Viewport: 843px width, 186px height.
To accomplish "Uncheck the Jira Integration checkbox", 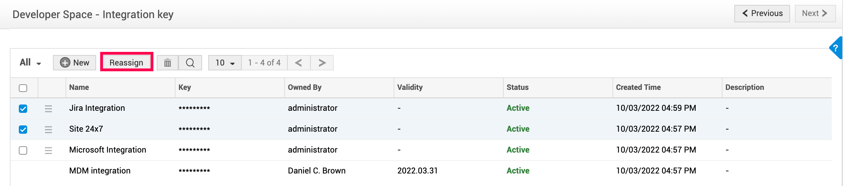I will [x=23, y=109].
